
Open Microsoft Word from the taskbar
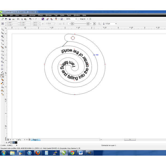click(x=81, y=153)
